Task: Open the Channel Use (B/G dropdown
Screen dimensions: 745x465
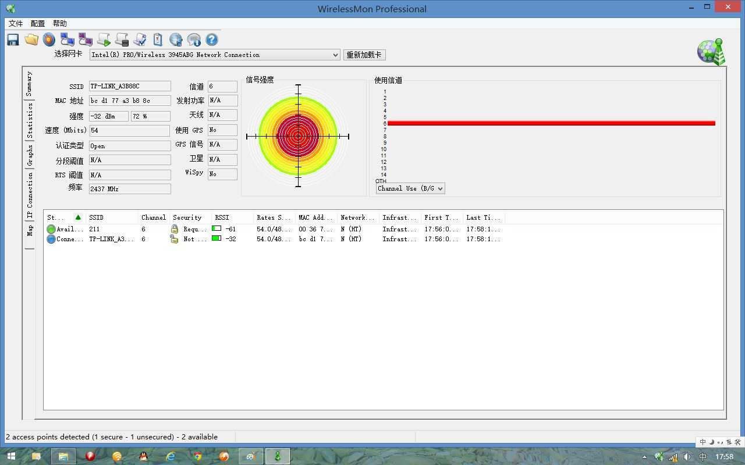Action: coord(410,188)
